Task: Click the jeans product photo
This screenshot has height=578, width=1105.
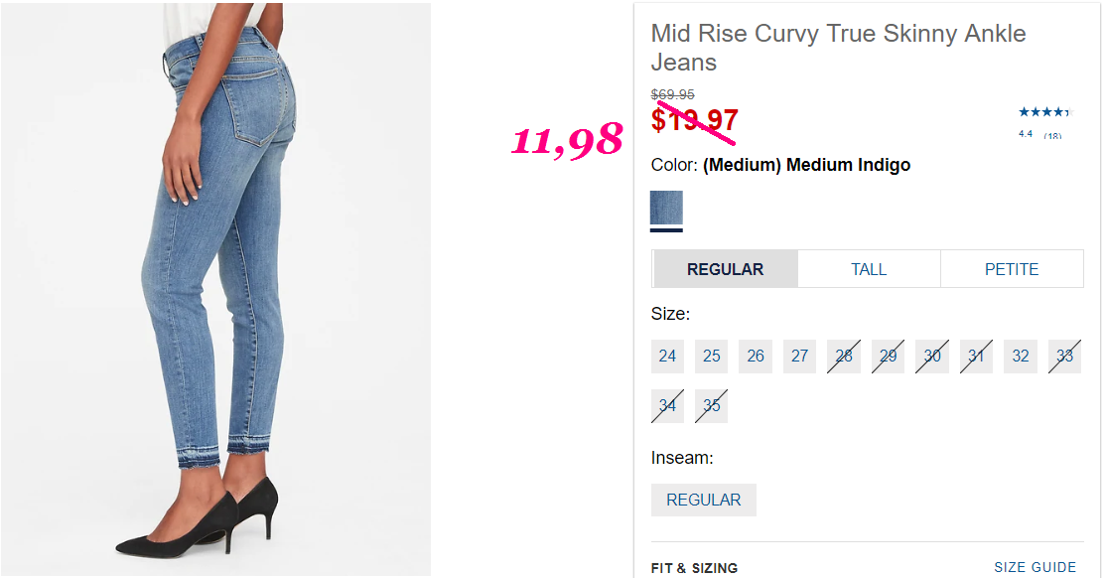Action: 215,289
